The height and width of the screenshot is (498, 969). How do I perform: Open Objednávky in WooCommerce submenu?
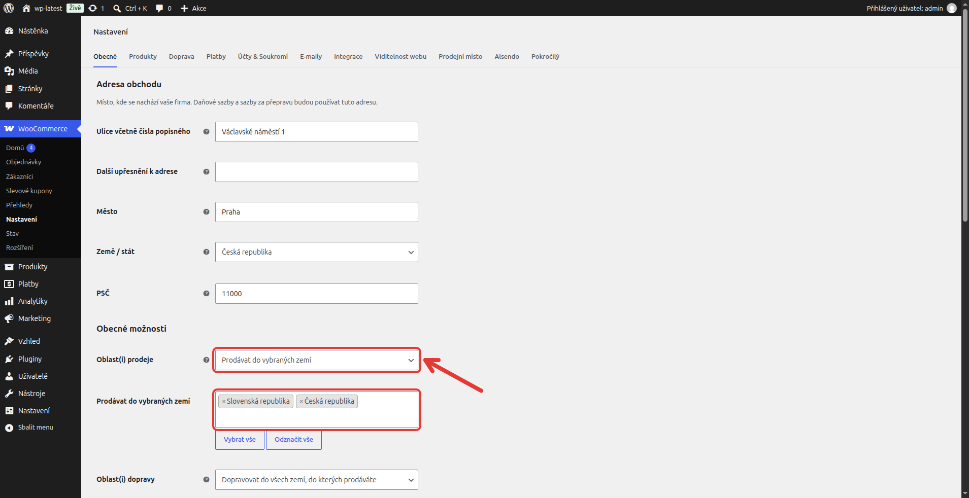23,162
